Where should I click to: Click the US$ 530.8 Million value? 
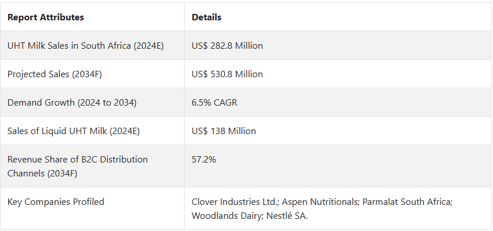227,74
